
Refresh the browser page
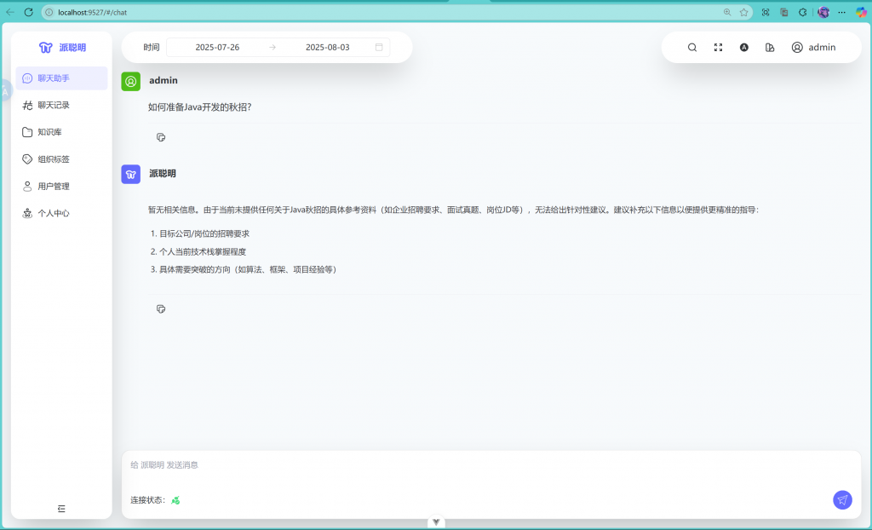[x=28, y=12]
